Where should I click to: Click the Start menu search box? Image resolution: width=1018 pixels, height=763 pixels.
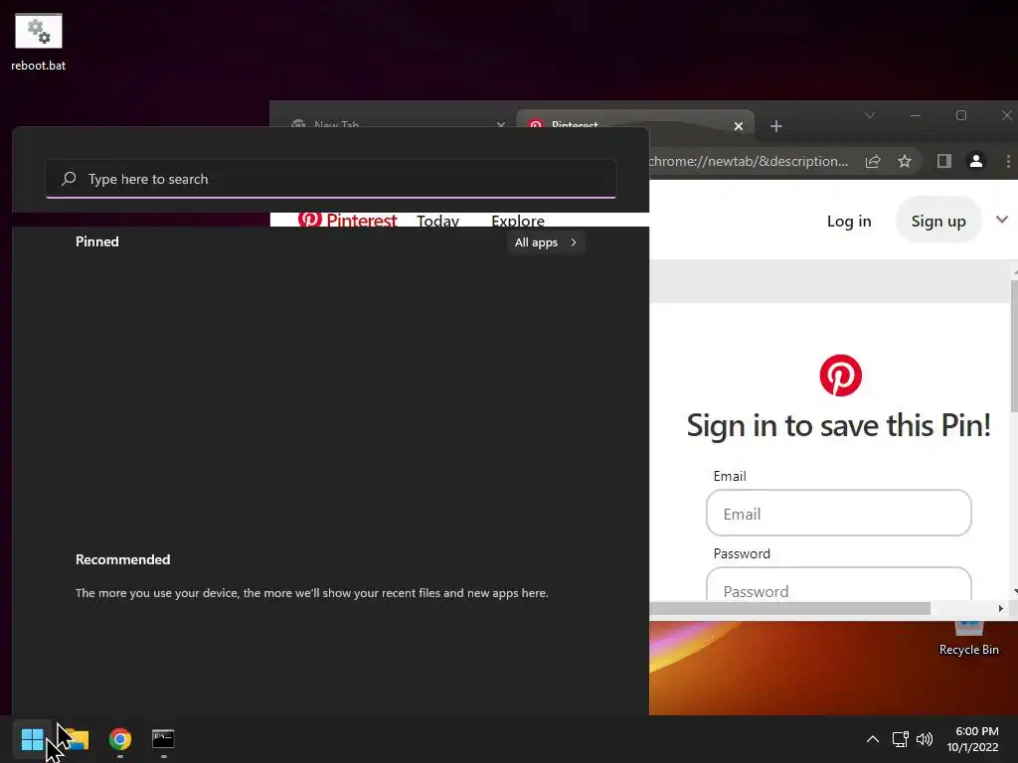click(330, 179)
